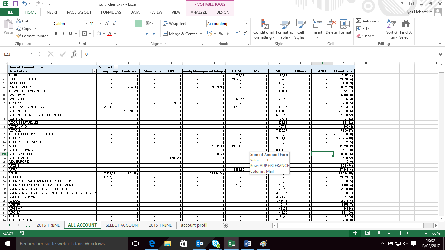Open the Font Color dropdown arrow
The image size is (445, 250).
click(x=115, y=34)
